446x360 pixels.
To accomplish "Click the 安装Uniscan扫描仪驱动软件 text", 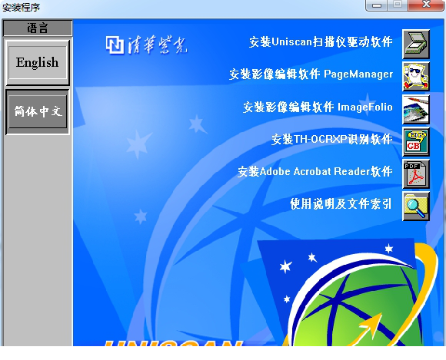I will pyautogui.click(x=321, y=42).
